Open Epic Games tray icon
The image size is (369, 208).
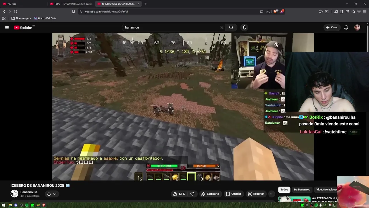click(307, 205)
